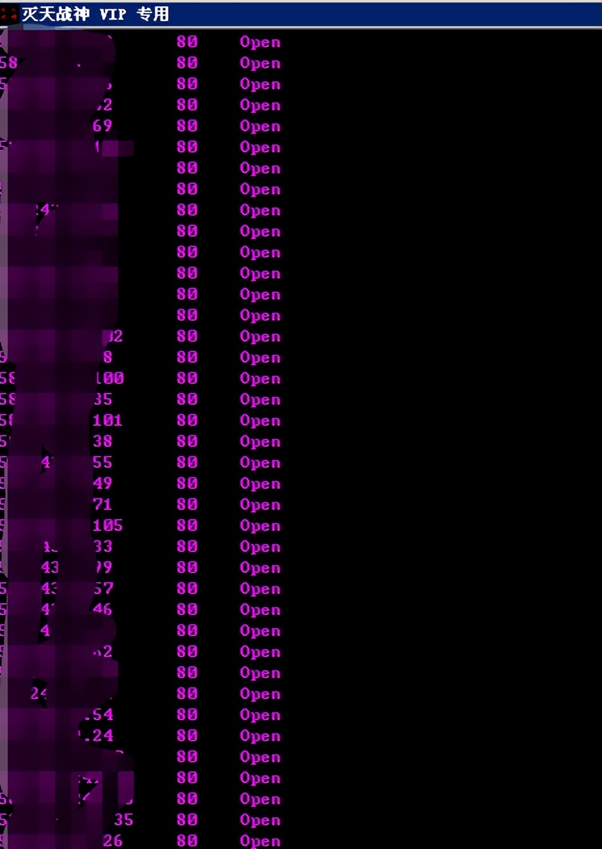Click 'Open' in the row ending .54
This screenshot has width=602, height=849.
pyautogui.click(x=260, y=715)
